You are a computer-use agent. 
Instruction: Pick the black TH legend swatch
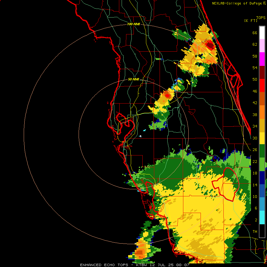click(x=262, y=231)
